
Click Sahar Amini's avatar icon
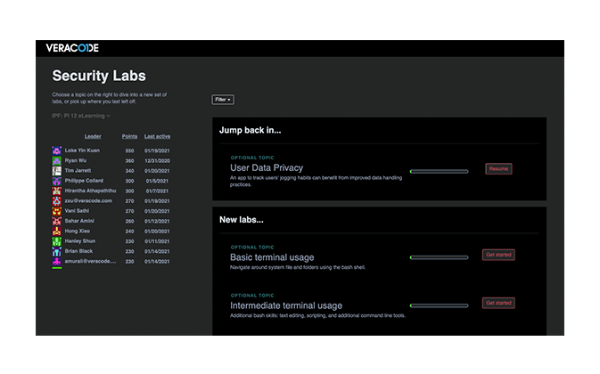point(57,221)
